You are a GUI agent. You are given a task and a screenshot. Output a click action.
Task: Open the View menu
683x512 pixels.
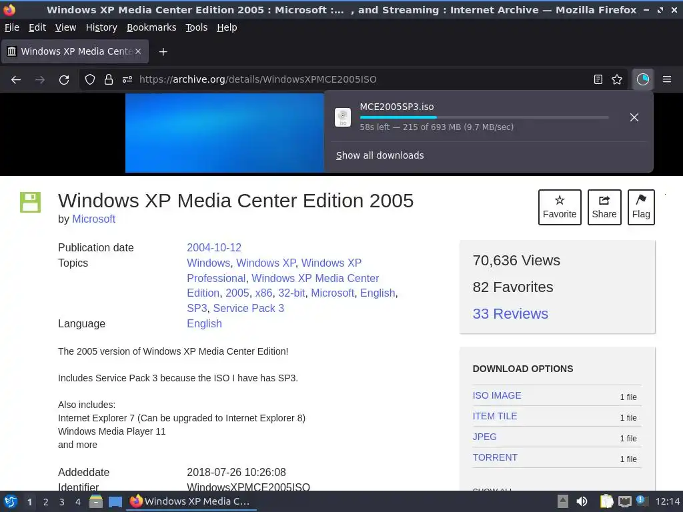66,27
